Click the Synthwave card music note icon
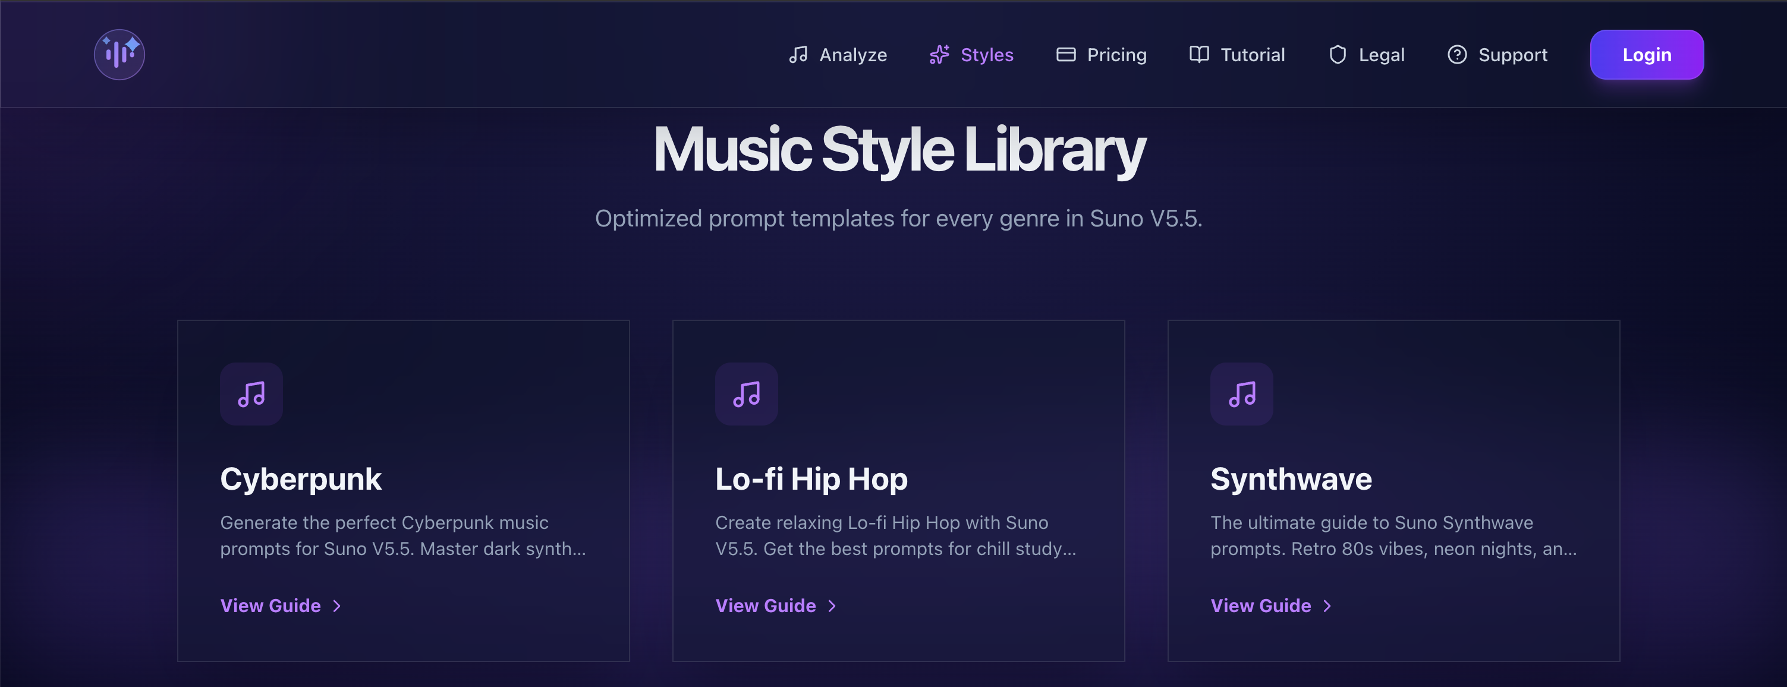Image resolution: width=1787 pixels, height=687 pixels. [x=1242, y=394]
